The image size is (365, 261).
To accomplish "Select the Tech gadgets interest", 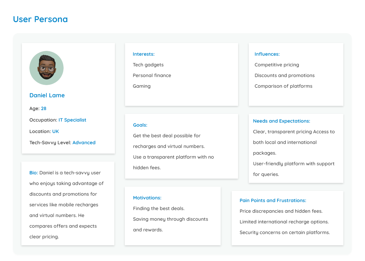I will (x=148, y=65).
